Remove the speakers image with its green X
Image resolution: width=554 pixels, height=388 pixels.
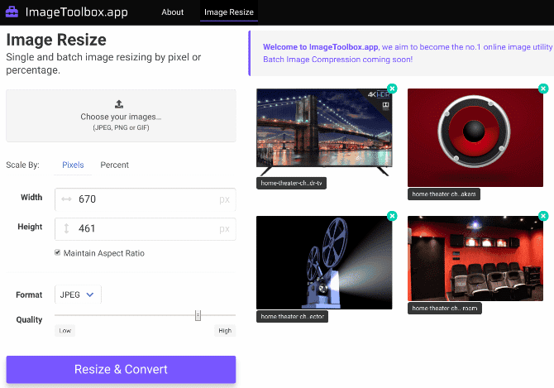coord(543,89)
